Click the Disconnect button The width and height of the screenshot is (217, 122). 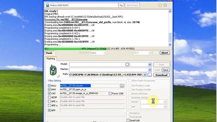click(132, 5)
